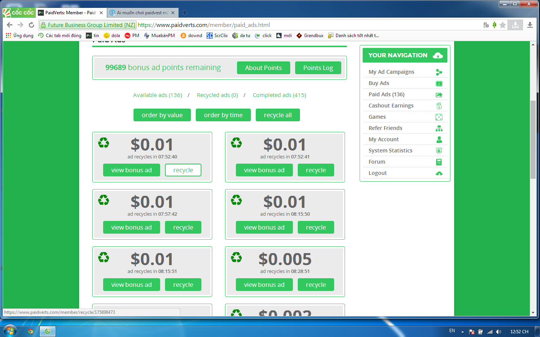Open the Refer Friends link

pyautogui.click(x=385, y=128)
